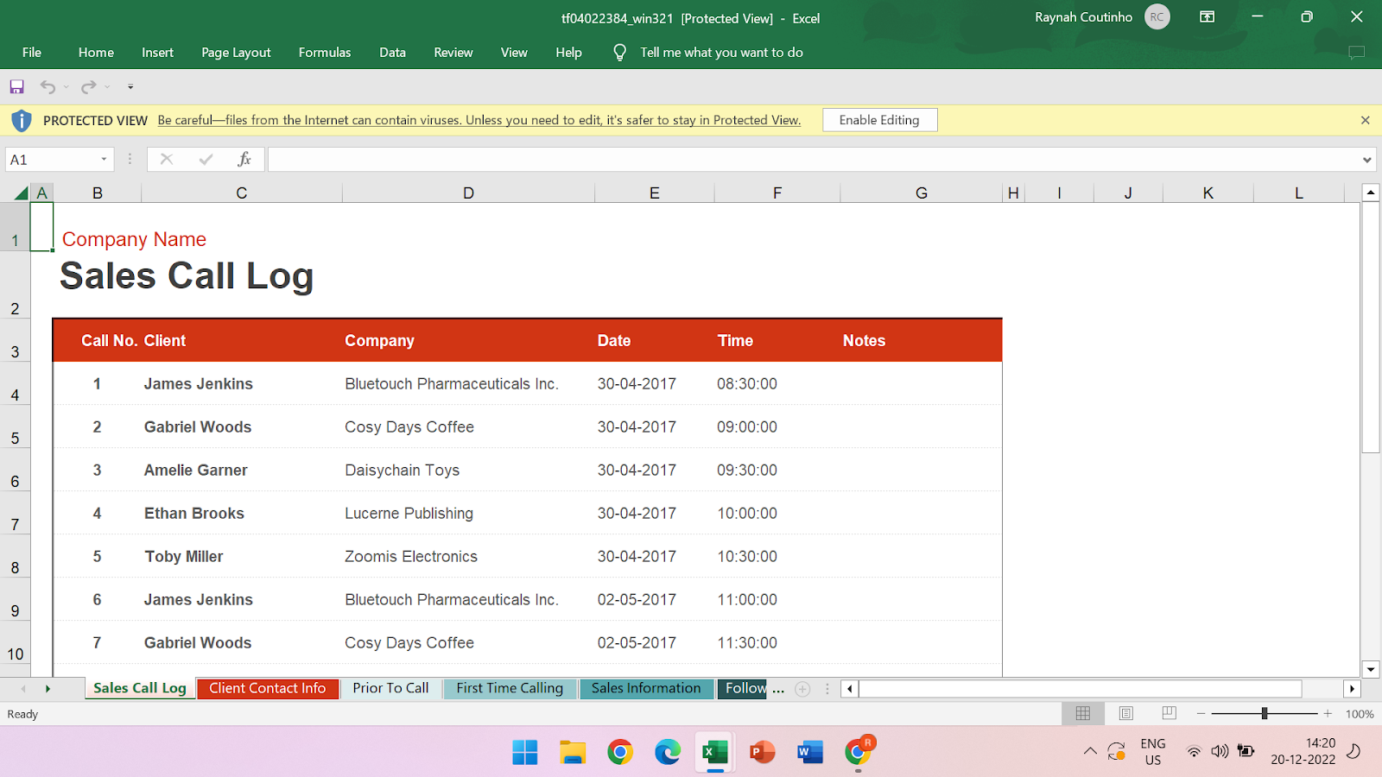Click the Enable Editing button
This screenshot has width=1382, height=777.
click(x=879, y=120)
